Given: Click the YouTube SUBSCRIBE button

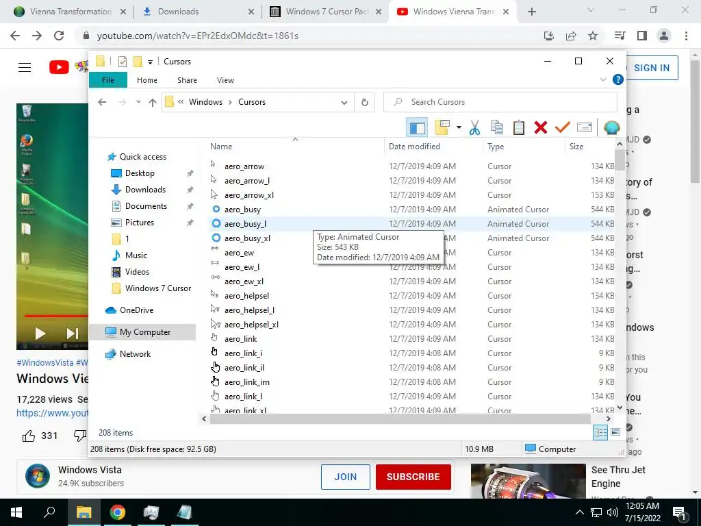Looking at the screenshot, I should [x=413, y=477].
